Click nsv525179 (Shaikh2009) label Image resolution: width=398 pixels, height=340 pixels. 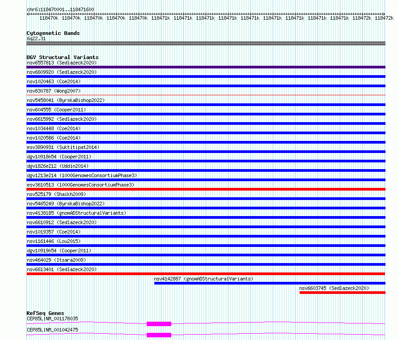coord(56,194)
